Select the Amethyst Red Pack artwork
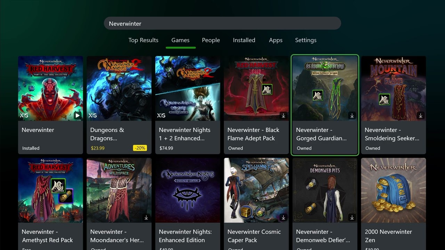Image resolution: width=445 pixels, height=250 pixels. (x=50, y=190)
